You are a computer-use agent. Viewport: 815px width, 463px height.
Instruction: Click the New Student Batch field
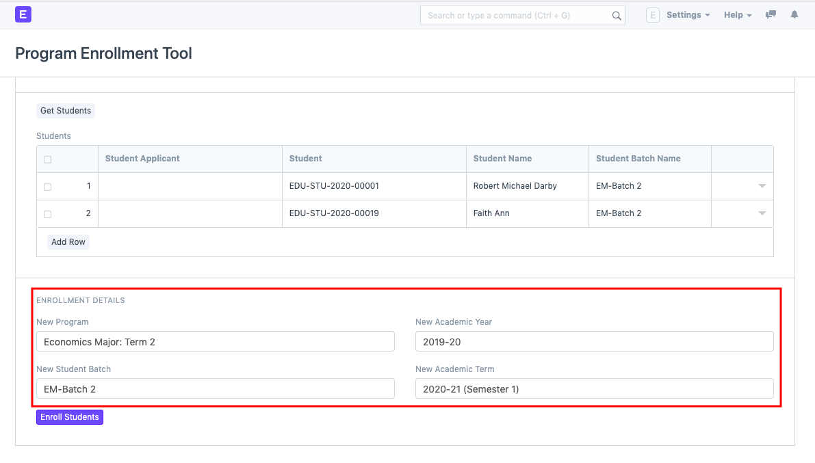click(215, 388)
